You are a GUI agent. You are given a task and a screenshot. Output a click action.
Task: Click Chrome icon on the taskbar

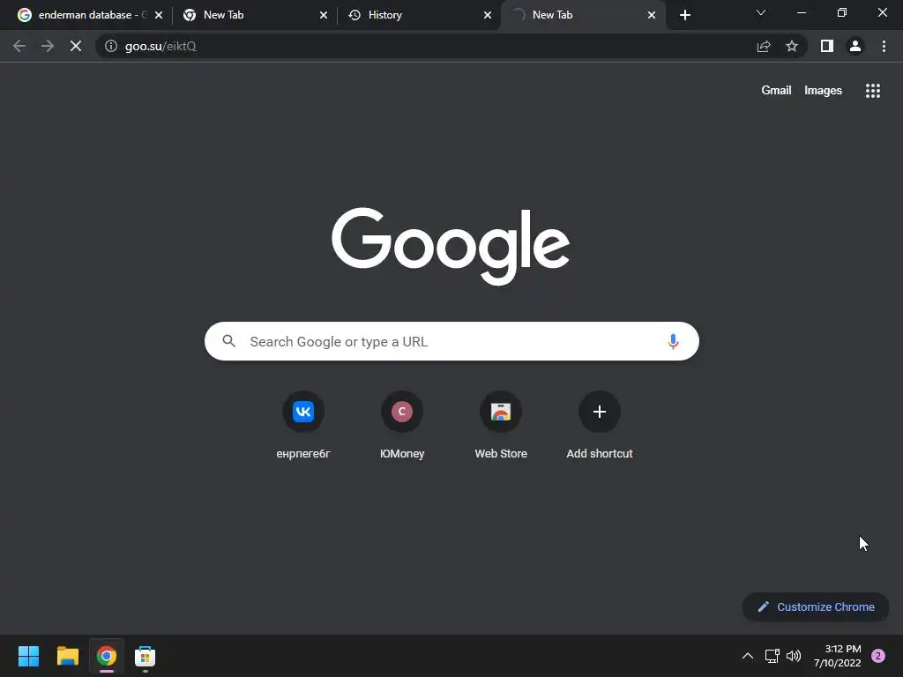point(107,656)
